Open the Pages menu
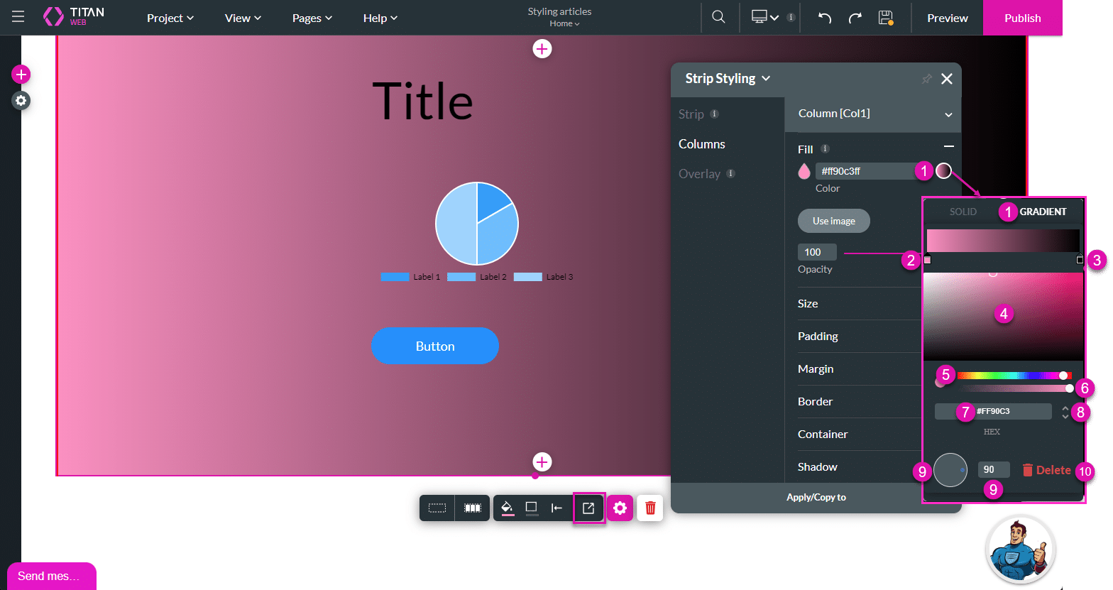The height and width of the screenshot is (590, 1113). (x=312, y=18)
